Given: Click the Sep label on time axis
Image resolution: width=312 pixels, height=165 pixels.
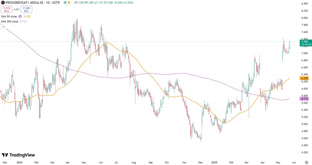Looking at the screenshot, I should click(x=151, y=162).
